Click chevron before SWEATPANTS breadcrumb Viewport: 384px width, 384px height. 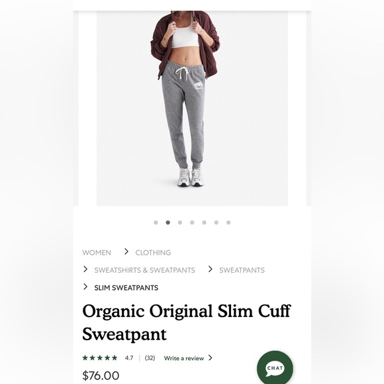[x=211, y=269]
